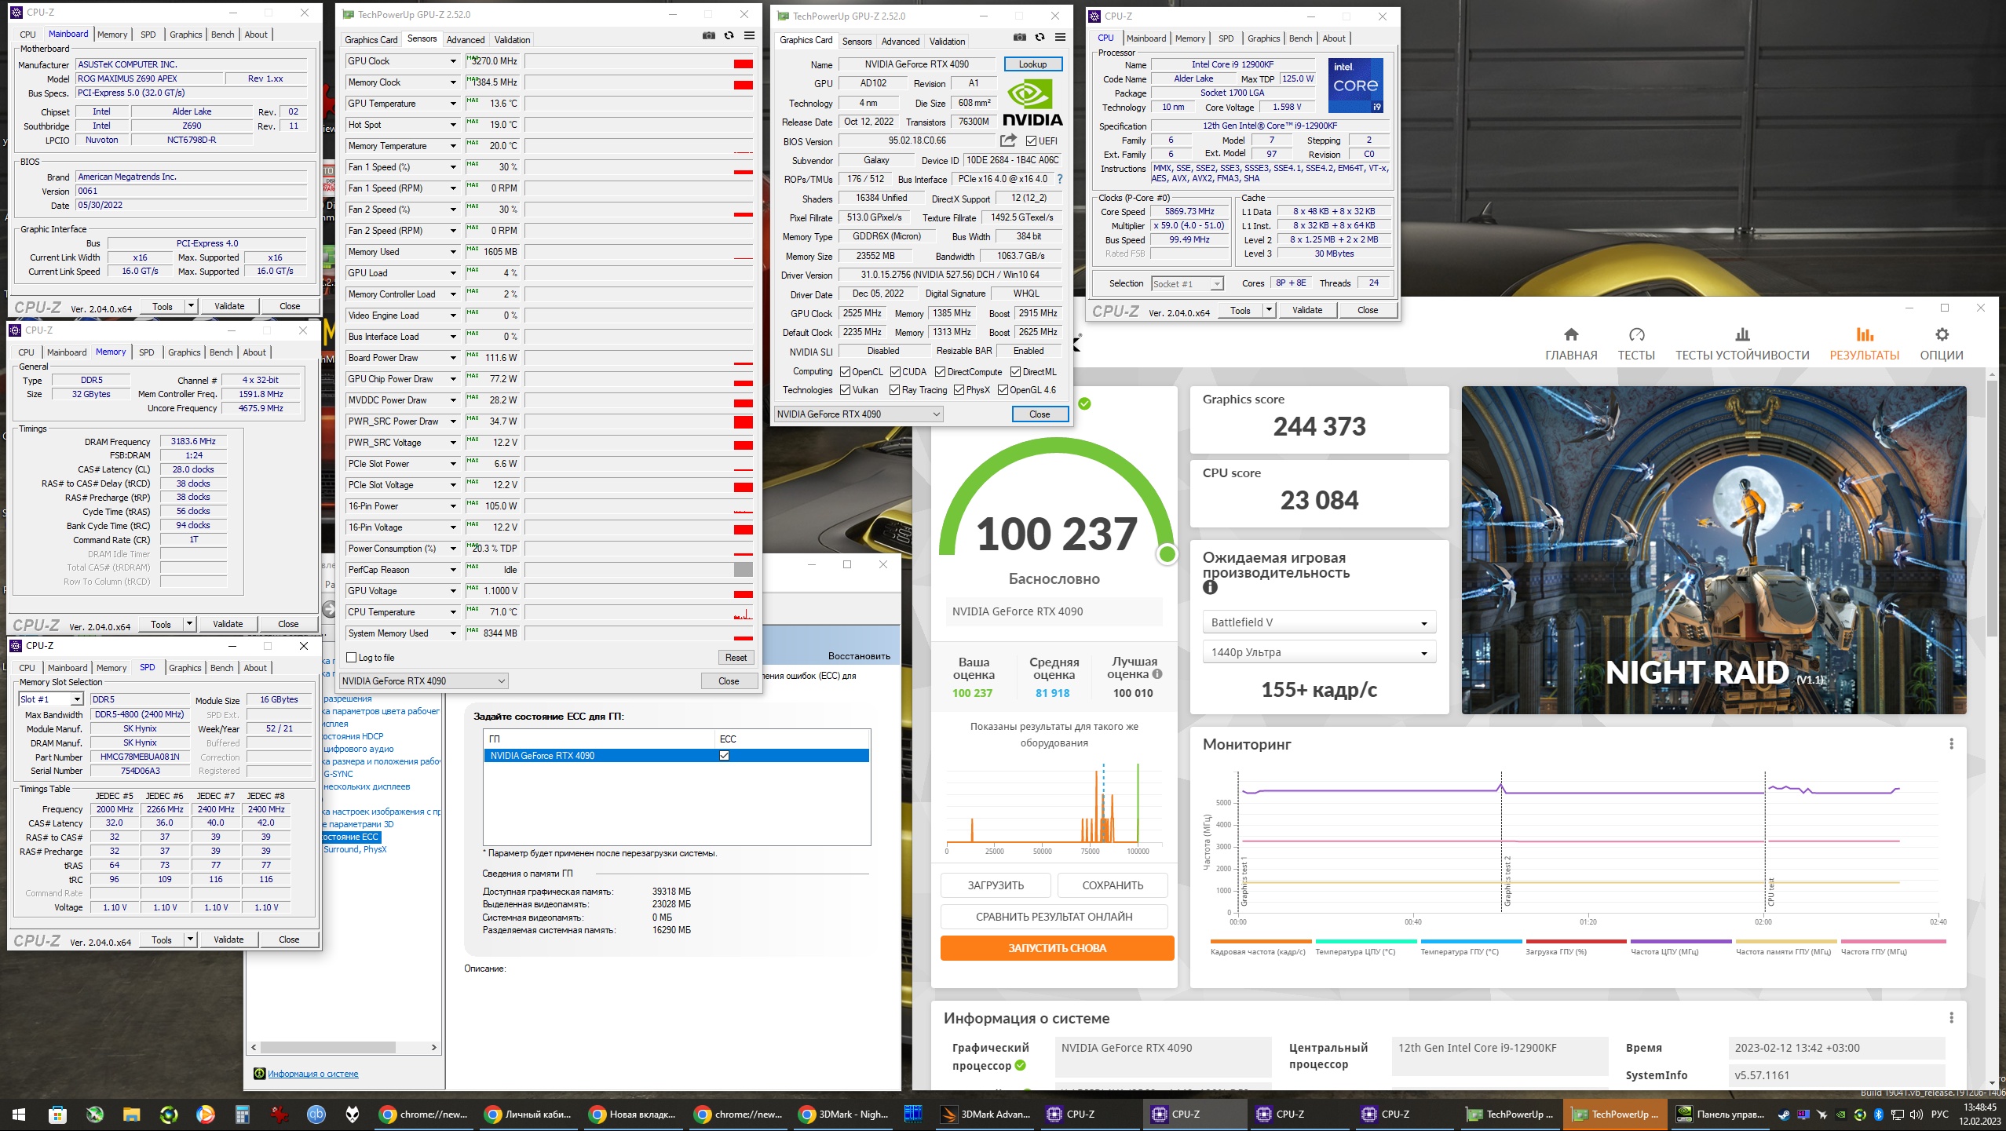Click camera icon in GPU-Z Graphics Card window

pos(1019,37)
